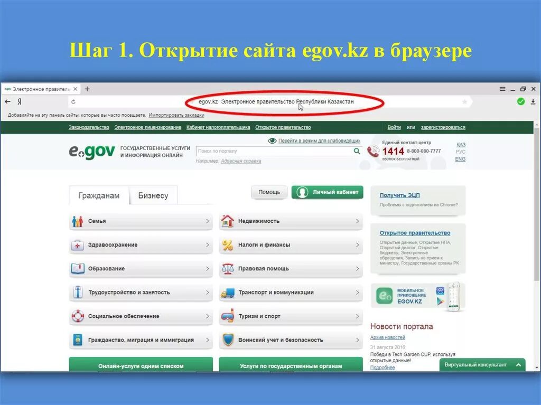This screenshot has height=405, width=541.
Task: Click the browser back arrow
Action: (x=7, y=102)
